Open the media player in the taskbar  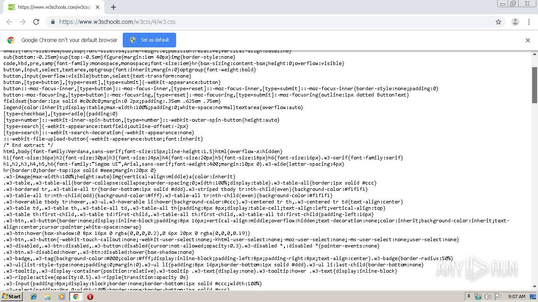click(62, 297)
